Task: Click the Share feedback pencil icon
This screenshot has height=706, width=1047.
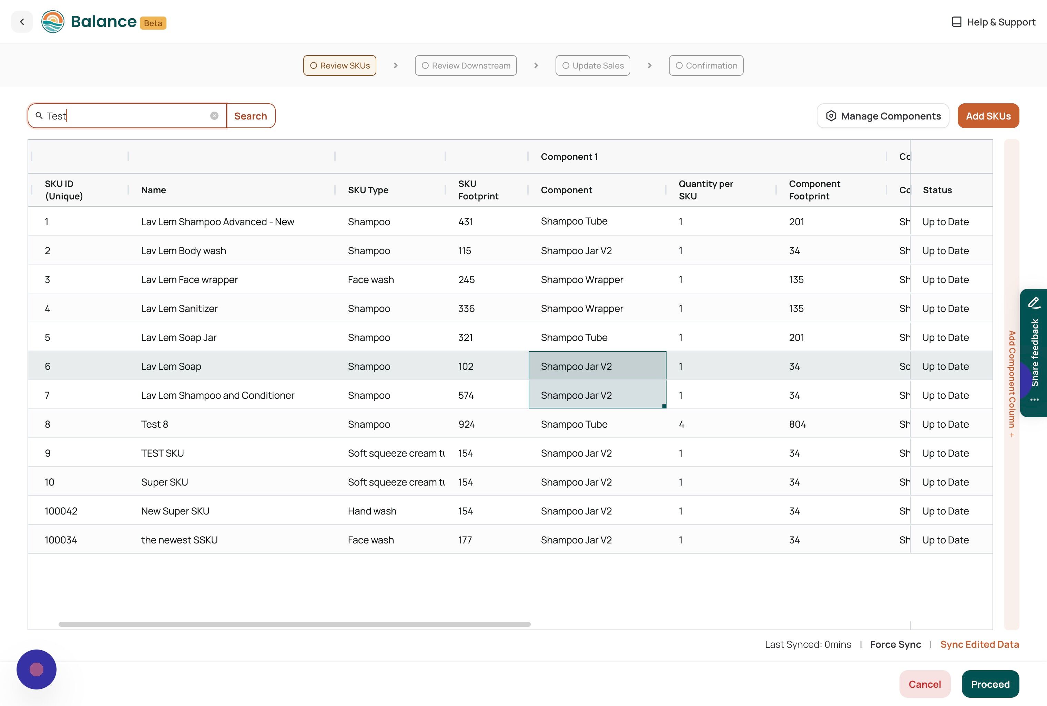Action: coord(1034,303)
